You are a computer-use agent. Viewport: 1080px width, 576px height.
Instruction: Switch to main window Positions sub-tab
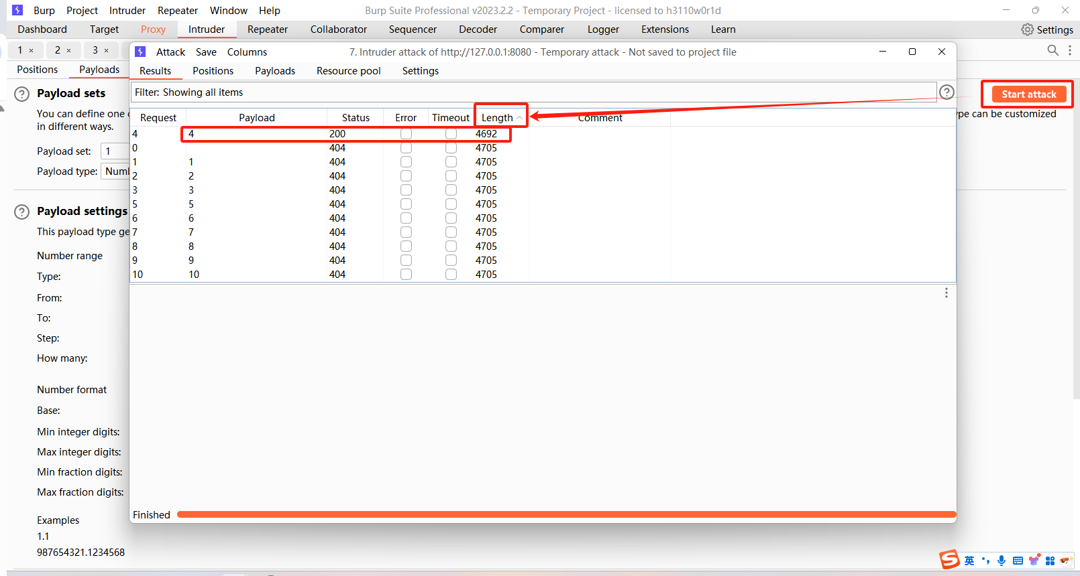38,70
